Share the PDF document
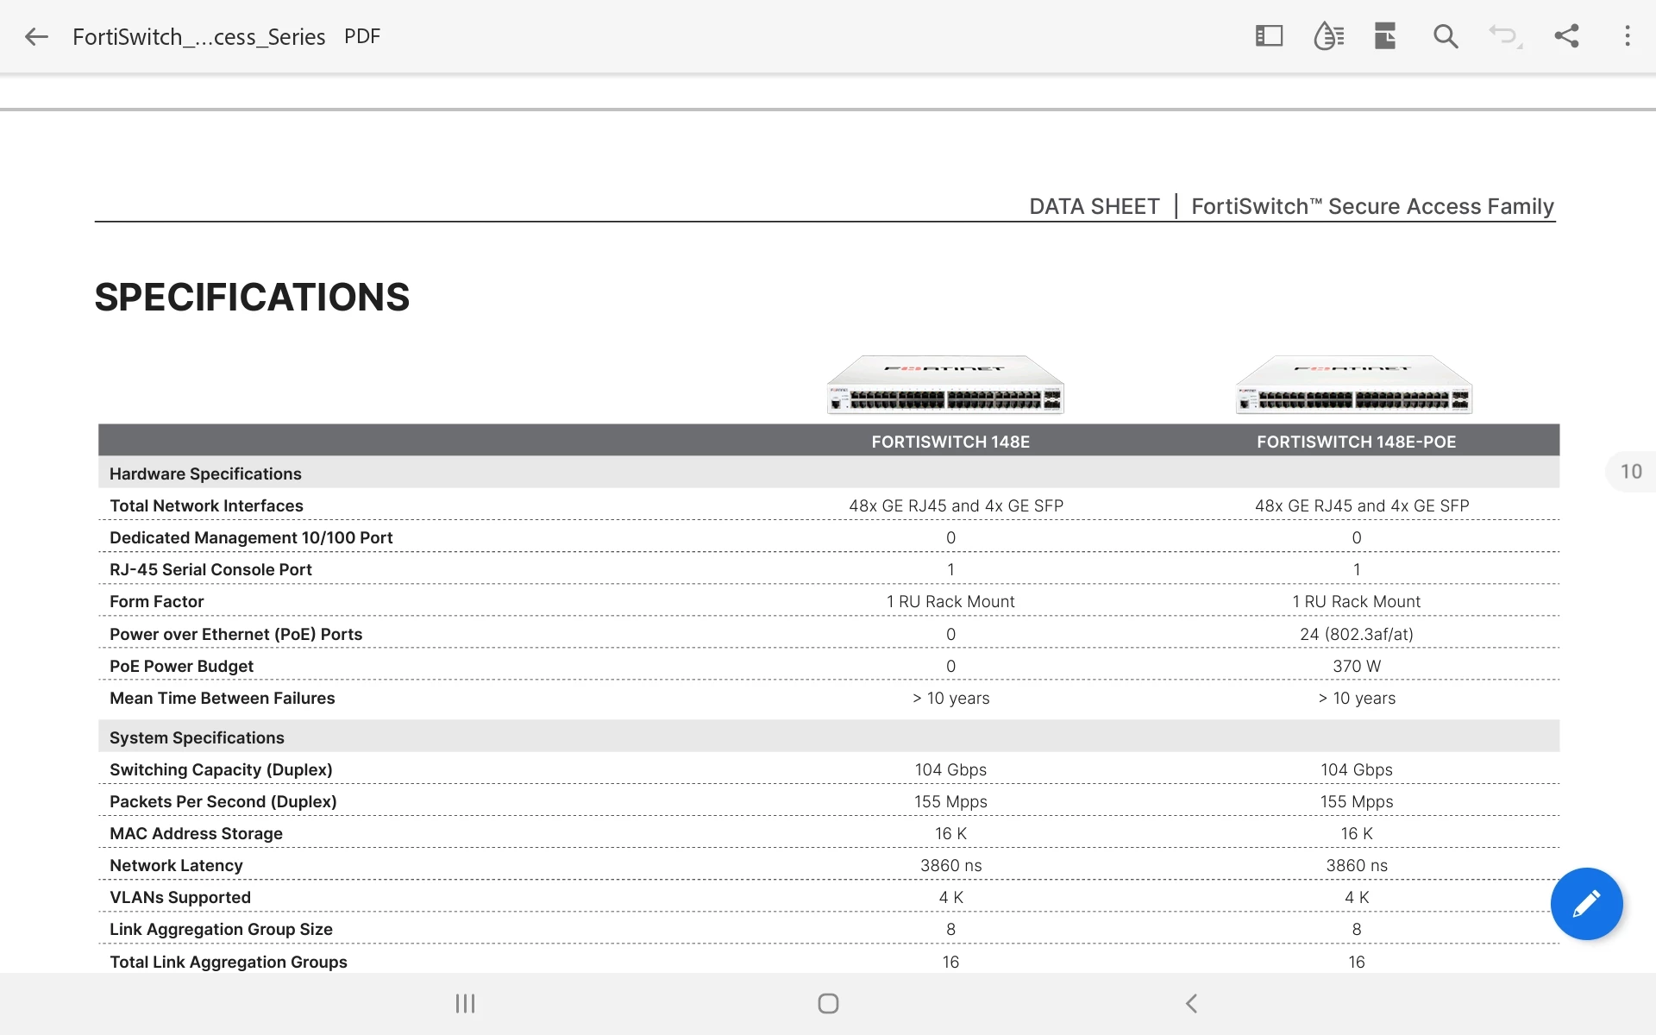 (x=1566, y=36)
